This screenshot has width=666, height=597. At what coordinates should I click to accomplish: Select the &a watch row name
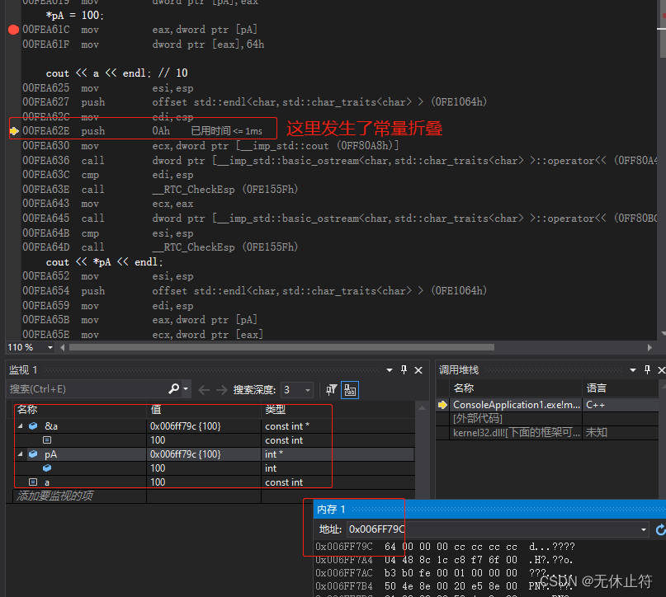[x=51, y=426]
